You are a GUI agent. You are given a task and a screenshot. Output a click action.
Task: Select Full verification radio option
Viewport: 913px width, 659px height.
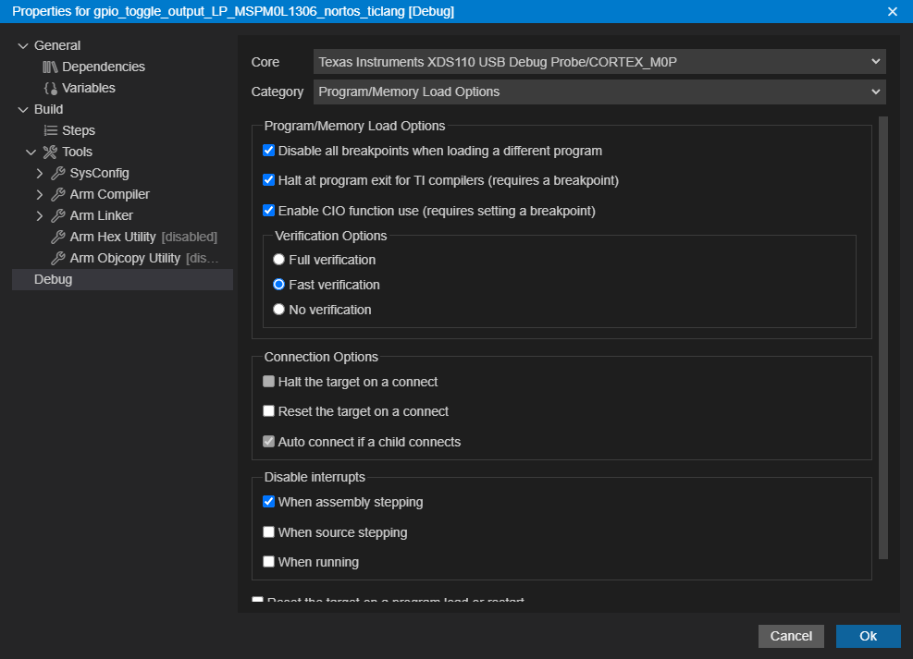[279, 260]
